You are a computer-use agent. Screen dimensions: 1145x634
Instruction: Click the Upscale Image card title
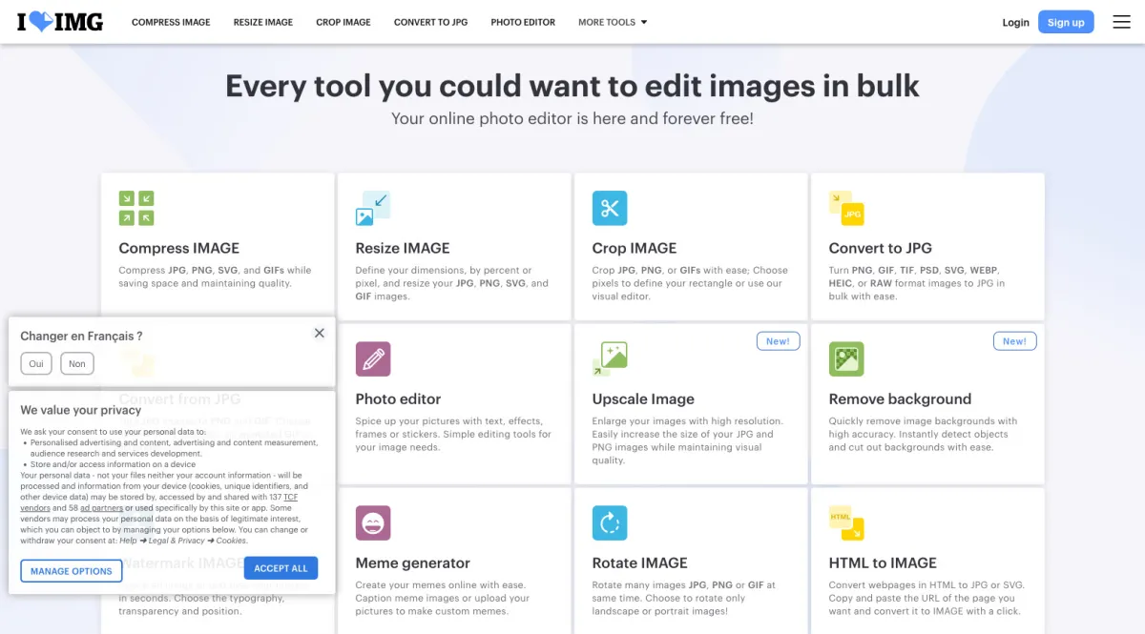(x=643, y=399)
